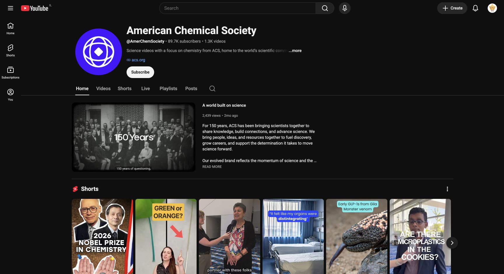Switch to the Posts tab
This screenshot has height=274, width=504.
(191, 89)
